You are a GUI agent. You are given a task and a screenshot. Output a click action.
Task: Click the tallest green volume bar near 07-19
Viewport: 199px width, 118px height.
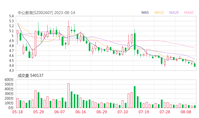(x=135, y=97)
